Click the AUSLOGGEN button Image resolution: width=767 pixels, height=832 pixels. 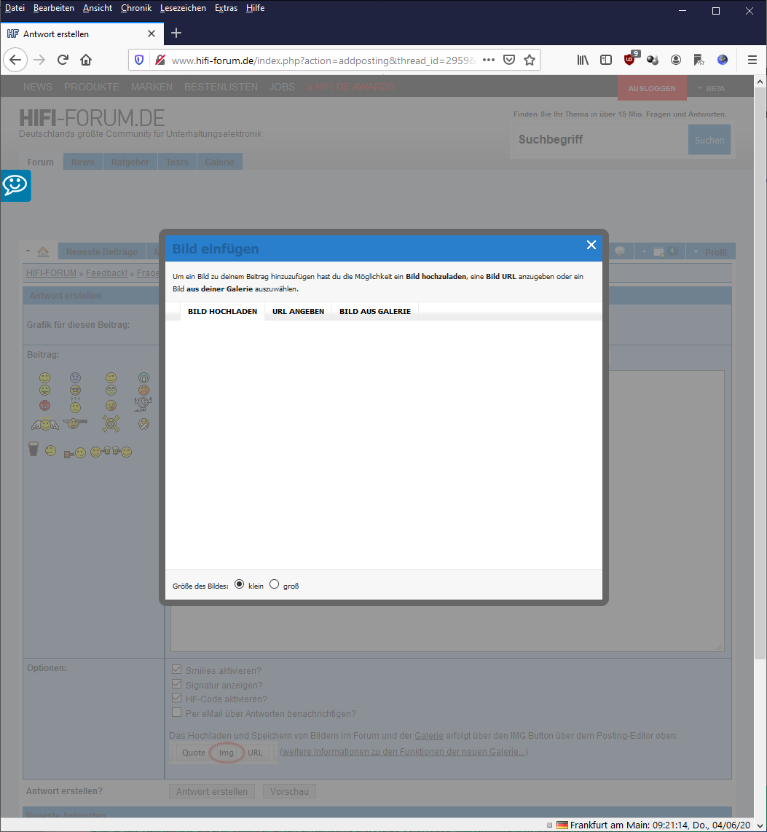(652, 88)
